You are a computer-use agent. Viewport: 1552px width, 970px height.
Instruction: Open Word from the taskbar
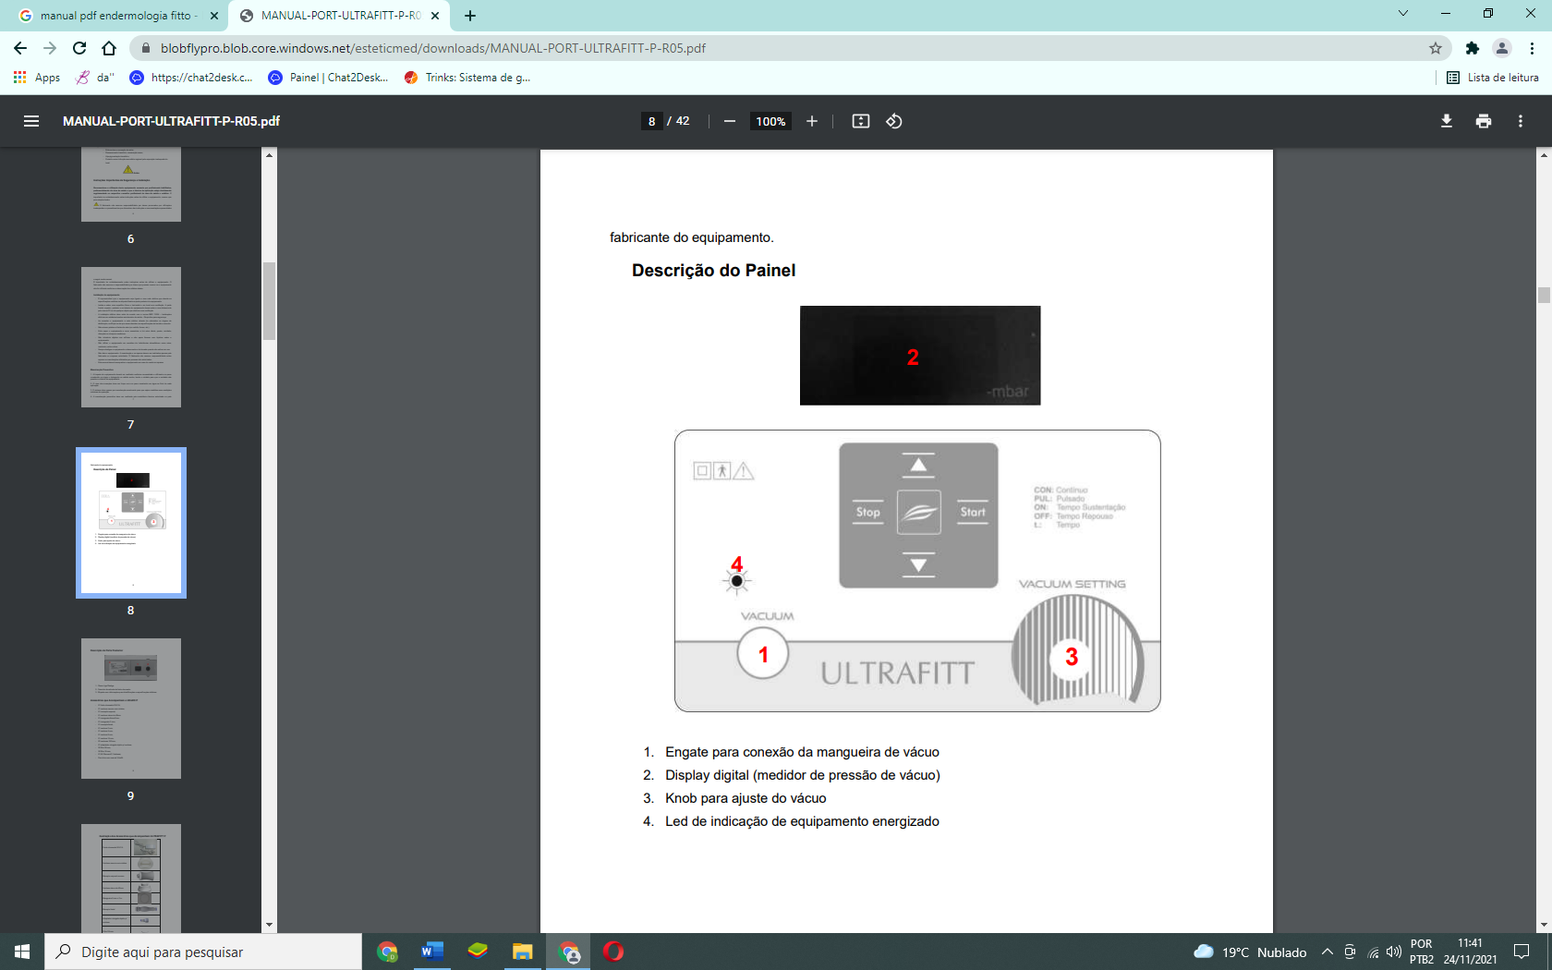tap(432, 952)
